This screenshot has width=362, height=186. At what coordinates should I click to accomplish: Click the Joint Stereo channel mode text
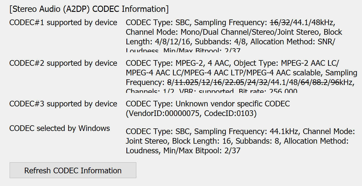pos(147,141)
